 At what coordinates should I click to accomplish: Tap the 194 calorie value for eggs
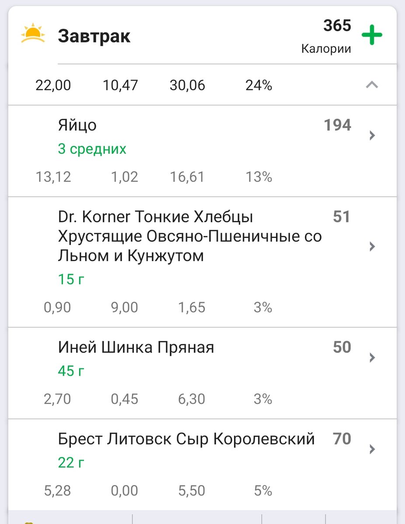pos(337,125)
